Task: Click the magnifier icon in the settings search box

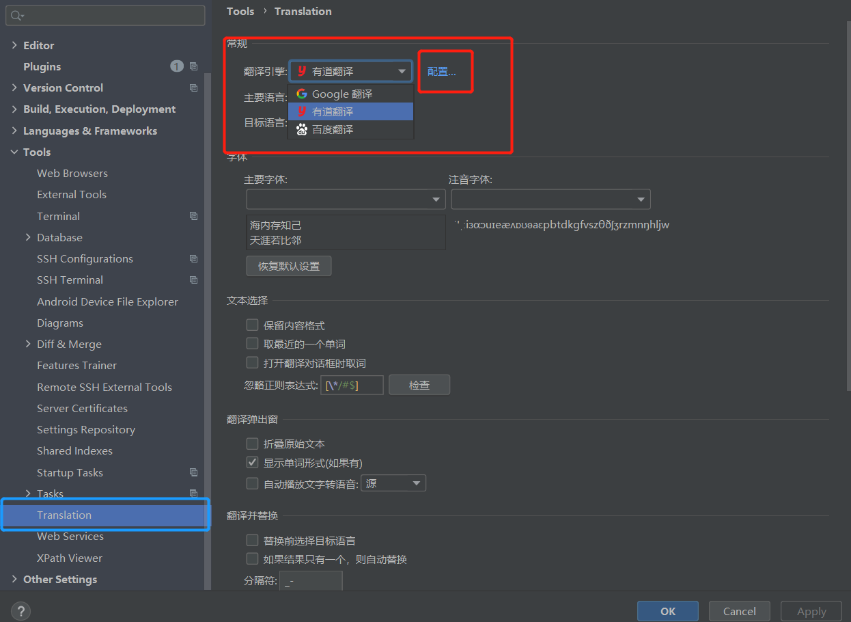Action: tap(14, 14)
